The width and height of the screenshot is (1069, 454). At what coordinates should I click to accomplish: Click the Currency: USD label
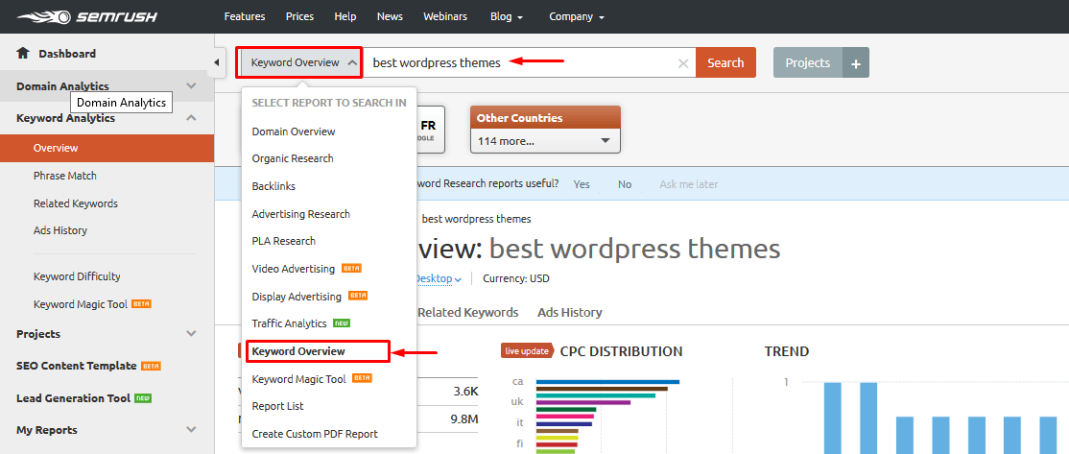pyautogui.click(x=516, y=278)
